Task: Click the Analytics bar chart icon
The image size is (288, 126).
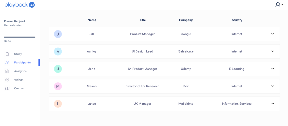Action: pos(7,71)
